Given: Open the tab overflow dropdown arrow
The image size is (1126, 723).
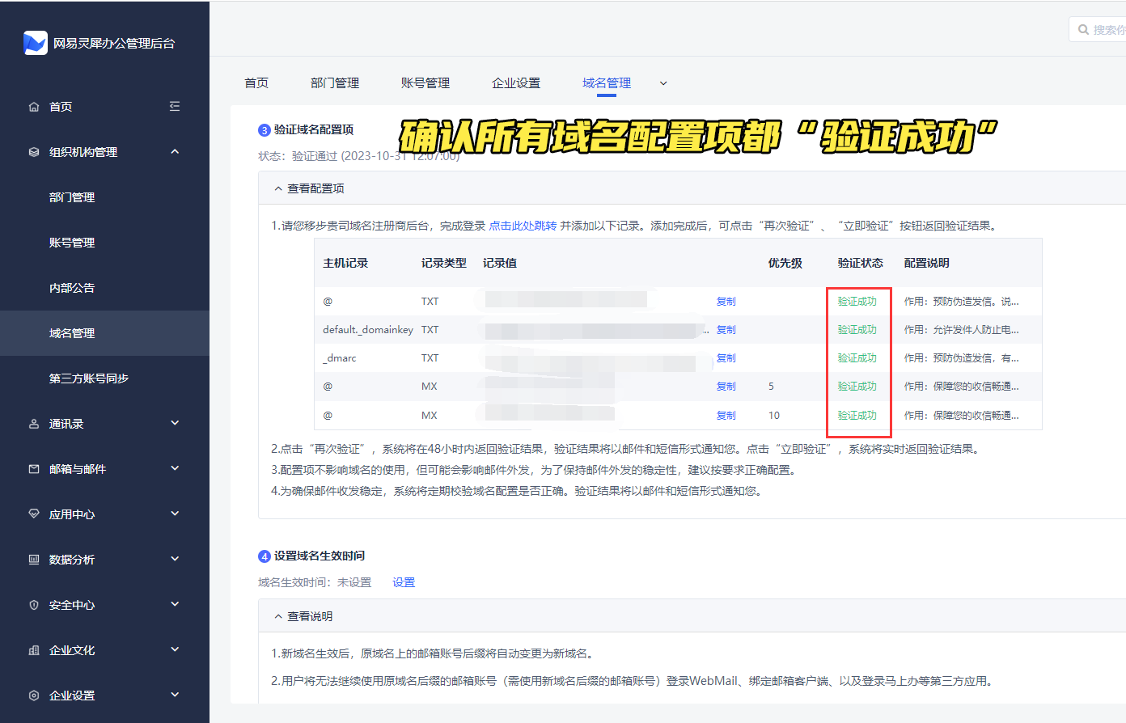Looking at the screenshot, I should pos(664,83).
